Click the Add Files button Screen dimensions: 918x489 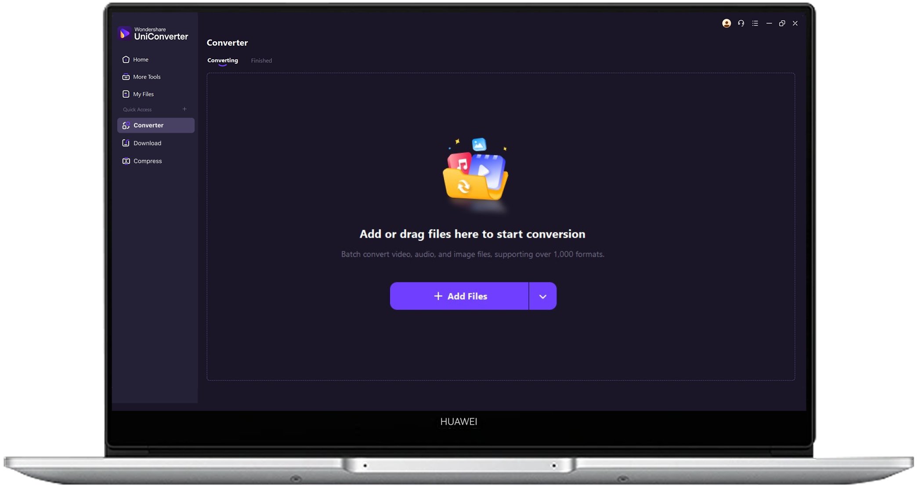pyautogui.click(x=459, y=297)
